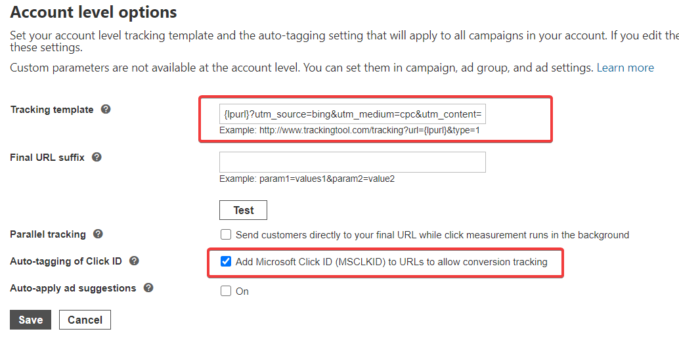Click the 'Final URL suffix' field label
The image size is (679, 344).
click(47, 158)
